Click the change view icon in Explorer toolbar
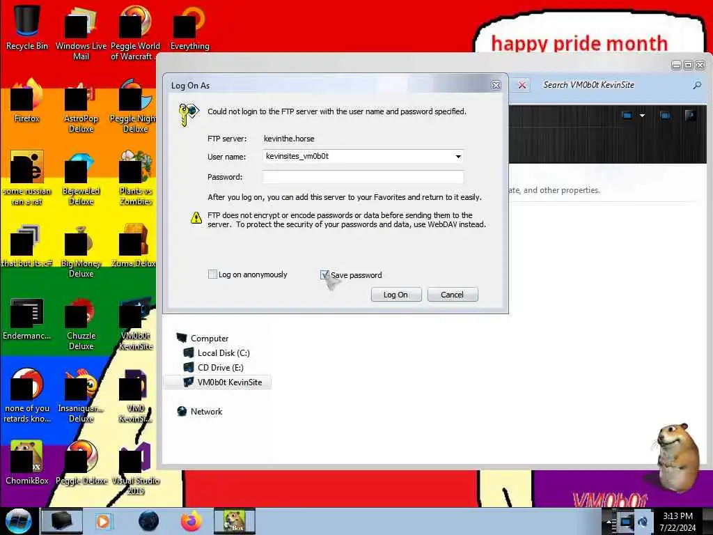The image size is (713, 535). point(627,116)
